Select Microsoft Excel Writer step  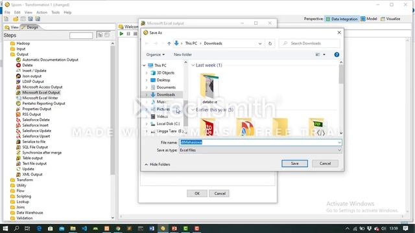tap(40, 98)
